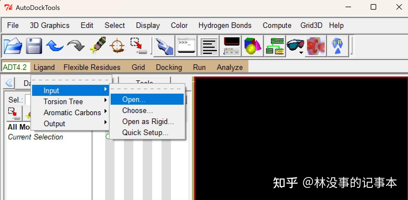This screenshot has height=200, width=408.
Task: Save the current session with the floppy icon
Action: coord(34,46)
